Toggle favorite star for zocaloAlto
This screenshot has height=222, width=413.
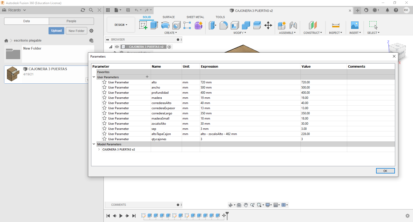coord(105,123)
